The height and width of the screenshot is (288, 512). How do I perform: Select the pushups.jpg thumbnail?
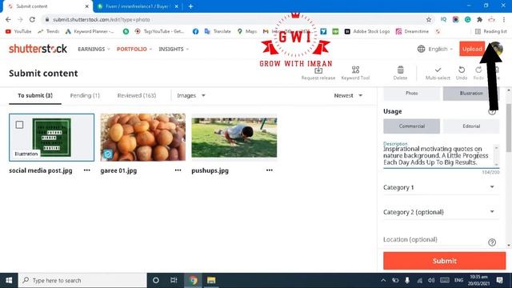(234, 138)
